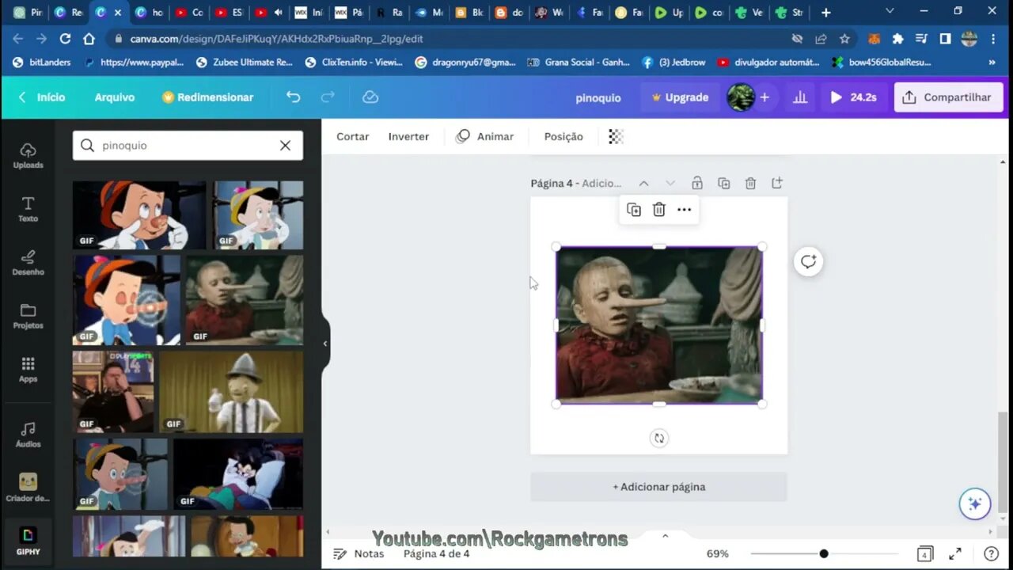Go back to Início
Viewport: 1013px width, 570px height.
[x=43, y=97]
